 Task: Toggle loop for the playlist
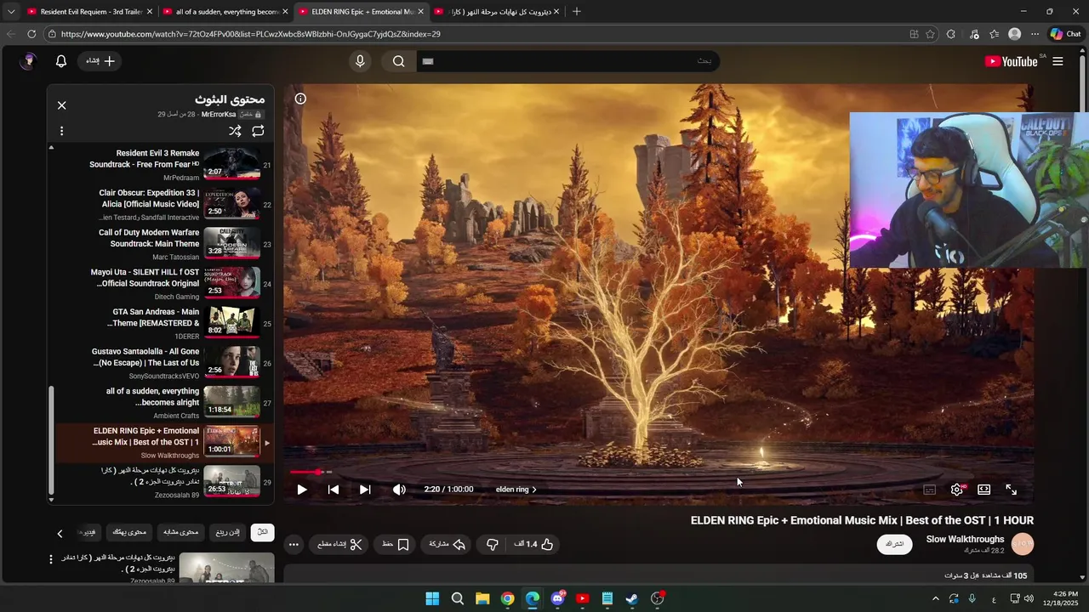click(258, 131)
